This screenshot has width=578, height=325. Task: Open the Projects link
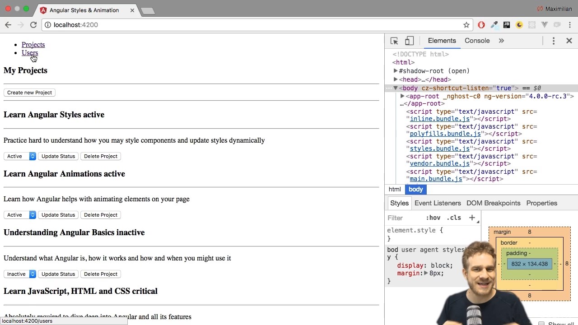tap(33, 45)
